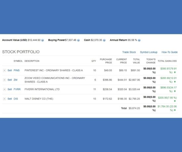The height and width of the screenshot is (152, 182).
Task: Click the CURRENT PRICE column header
Action: pyautogui.click(x=121, y=61)
